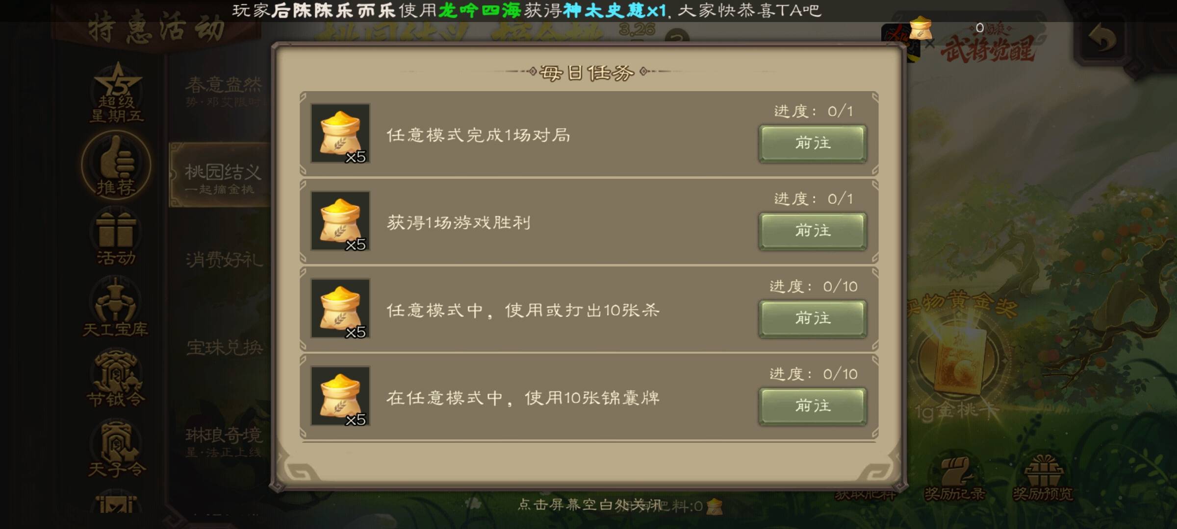Image resolution: width=1177 pixels, height=529 pixels.
Task: Click 前往 for 使用10张锦囊牌 task
Action: (x=813, y=407)
